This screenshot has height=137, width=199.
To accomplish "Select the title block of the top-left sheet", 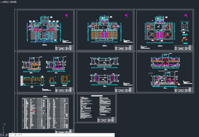I will tap(64, 48).
